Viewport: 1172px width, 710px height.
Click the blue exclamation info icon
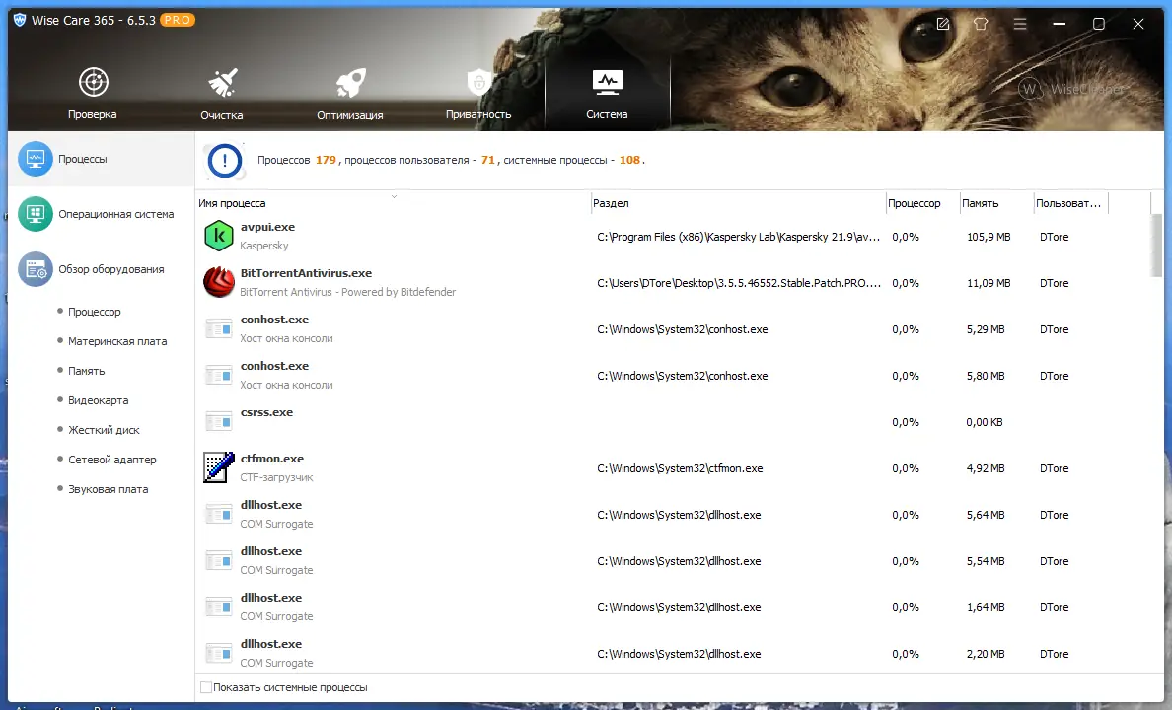(x=225, y=161)
